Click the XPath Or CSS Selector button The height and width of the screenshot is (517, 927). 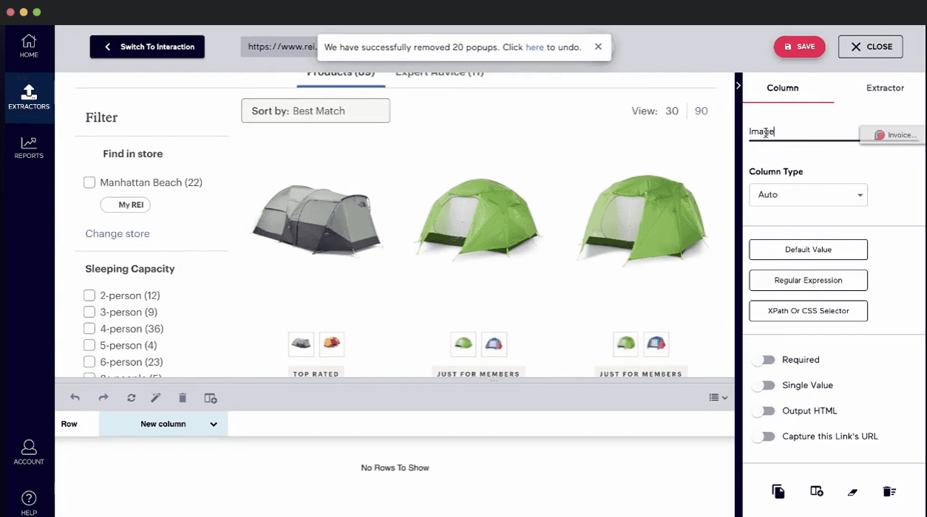click(x=808, y=311)
